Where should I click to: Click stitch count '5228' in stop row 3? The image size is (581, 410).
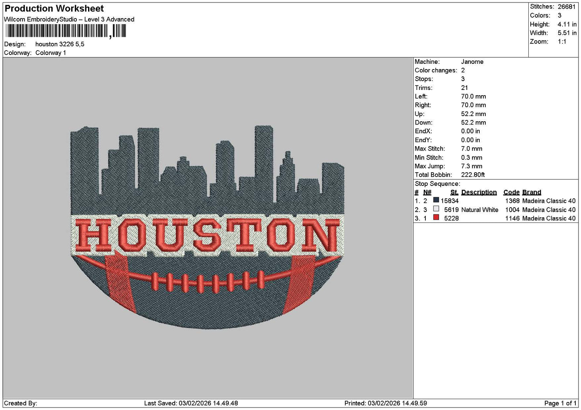pos(451,218)
